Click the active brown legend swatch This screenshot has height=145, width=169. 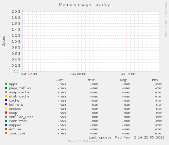(x=6, y=129)
